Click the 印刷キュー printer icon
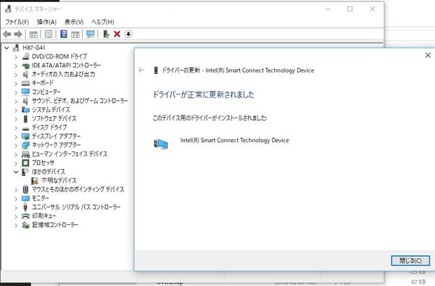Screen dimensions: 435x286 point(26,216)
